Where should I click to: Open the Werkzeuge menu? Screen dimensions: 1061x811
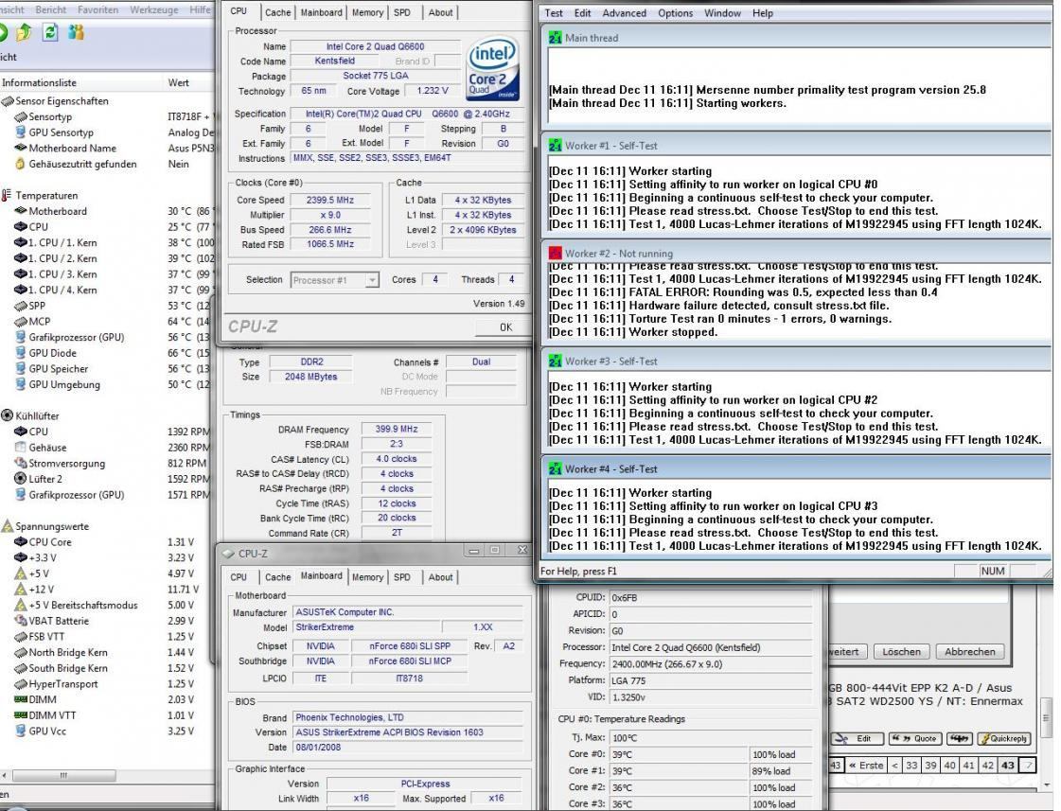pyautogui.click(x=156, y=9)
